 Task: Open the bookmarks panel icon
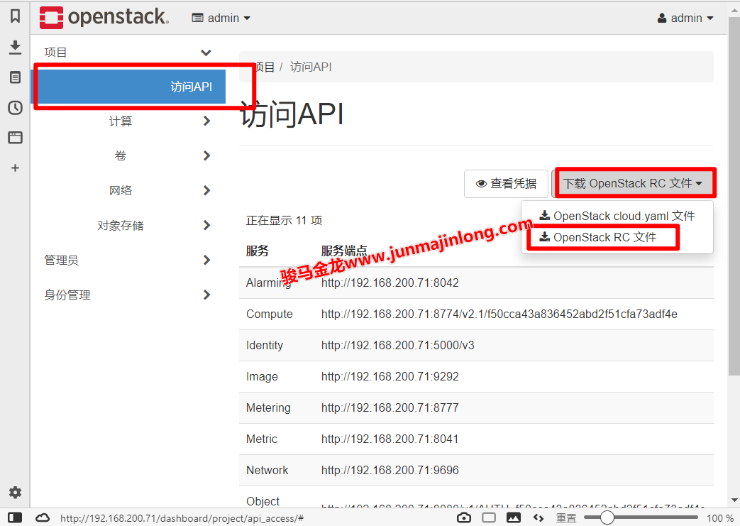pos(15,17)
